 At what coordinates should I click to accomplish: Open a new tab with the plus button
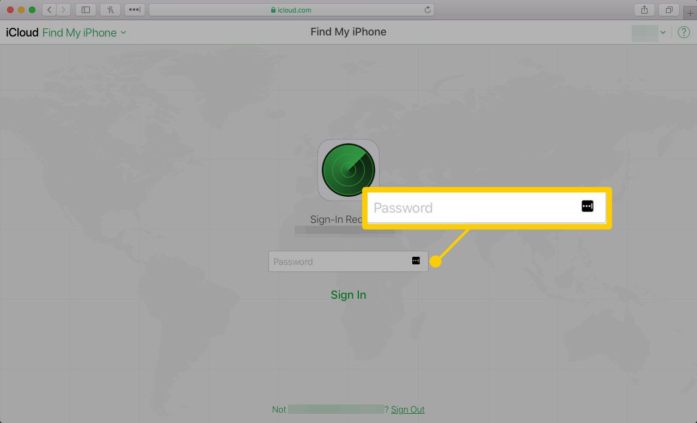[x=690, y=13]
